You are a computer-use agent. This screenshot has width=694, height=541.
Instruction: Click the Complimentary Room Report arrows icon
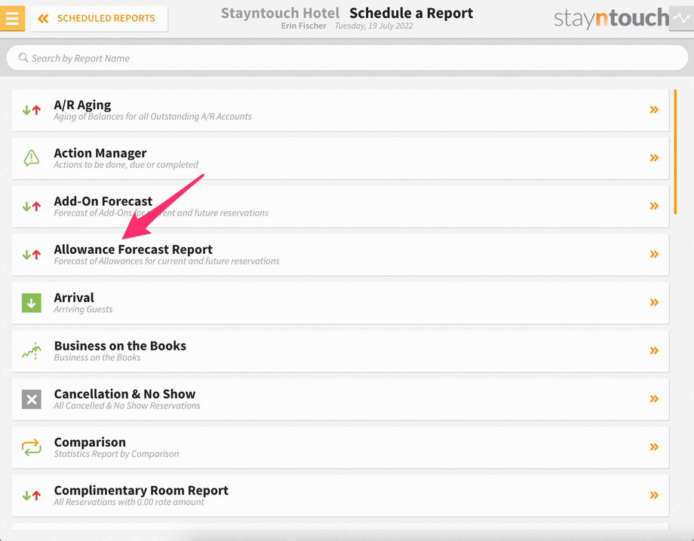pyautogui.click(x=32, y=496)
